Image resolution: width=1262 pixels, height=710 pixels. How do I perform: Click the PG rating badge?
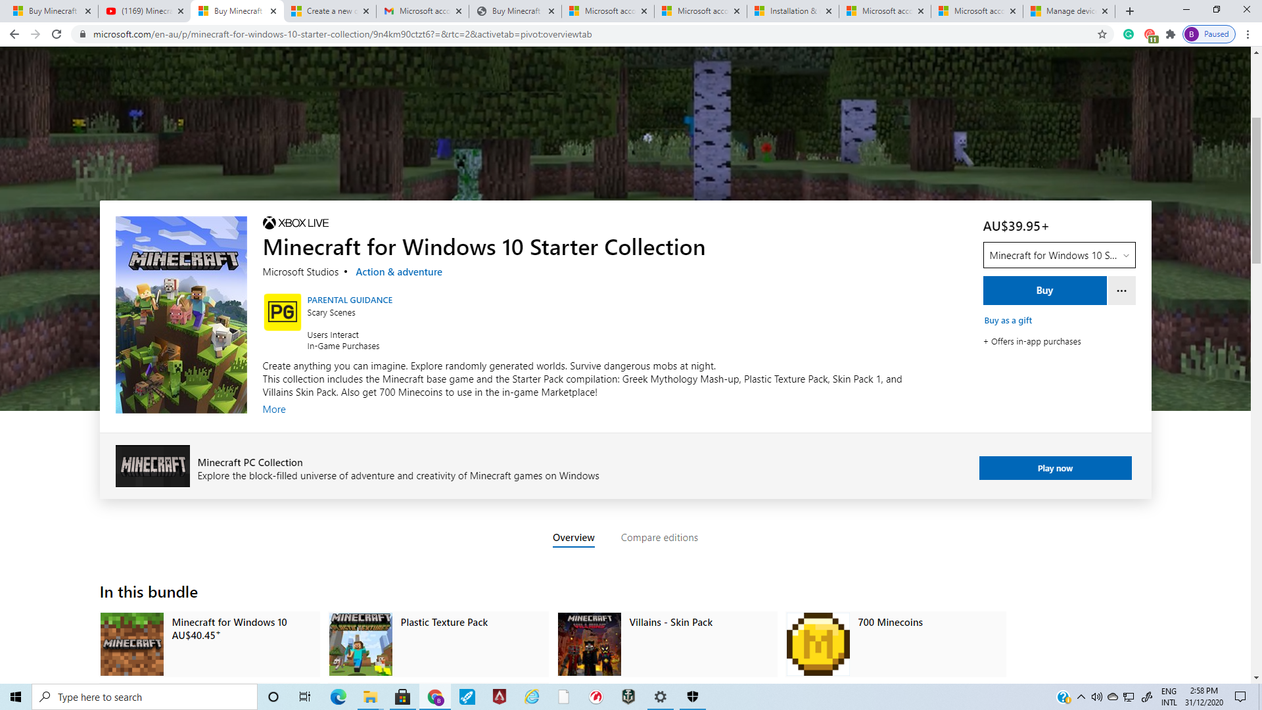click(x=283, y=312)
